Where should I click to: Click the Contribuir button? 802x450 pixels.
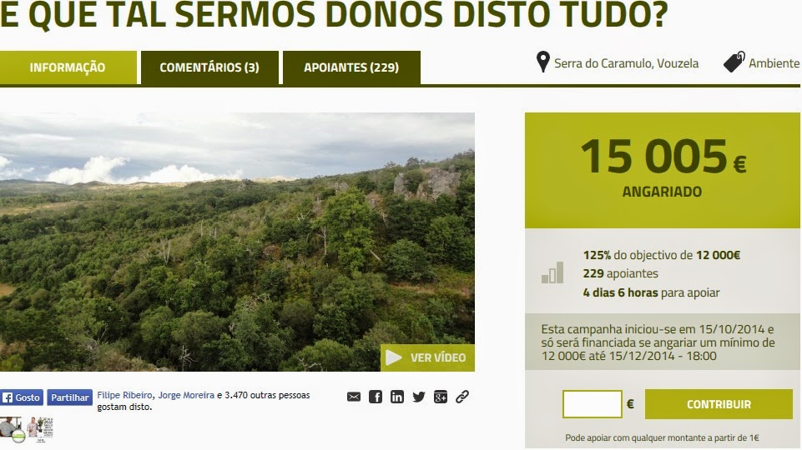pos(719,404)
